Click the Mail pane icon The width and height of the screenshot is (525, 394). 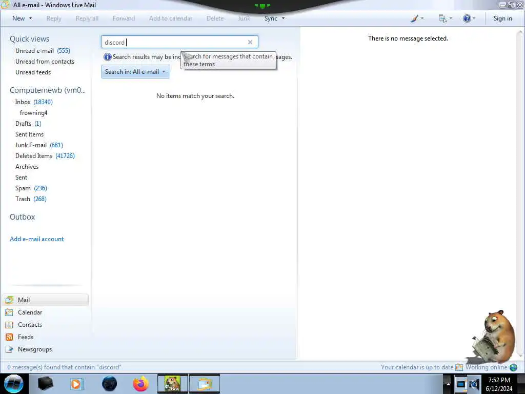[x=9, y=300]
